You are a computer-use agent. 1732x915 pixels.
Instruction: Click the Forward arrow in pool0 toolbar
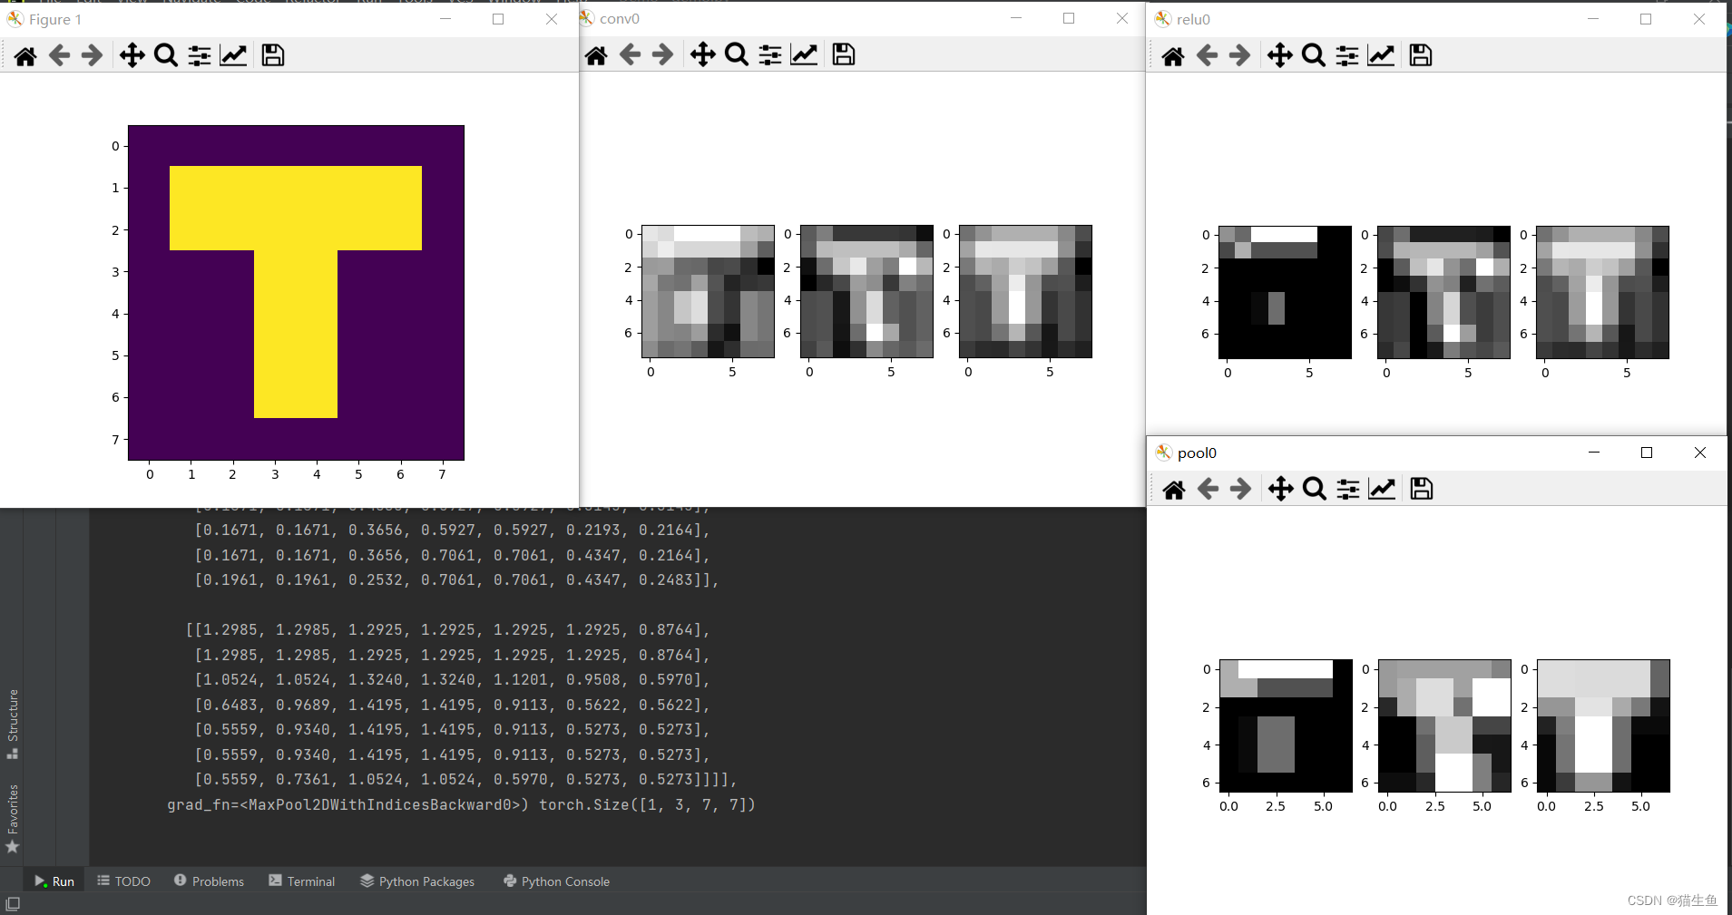[1239, 488]
